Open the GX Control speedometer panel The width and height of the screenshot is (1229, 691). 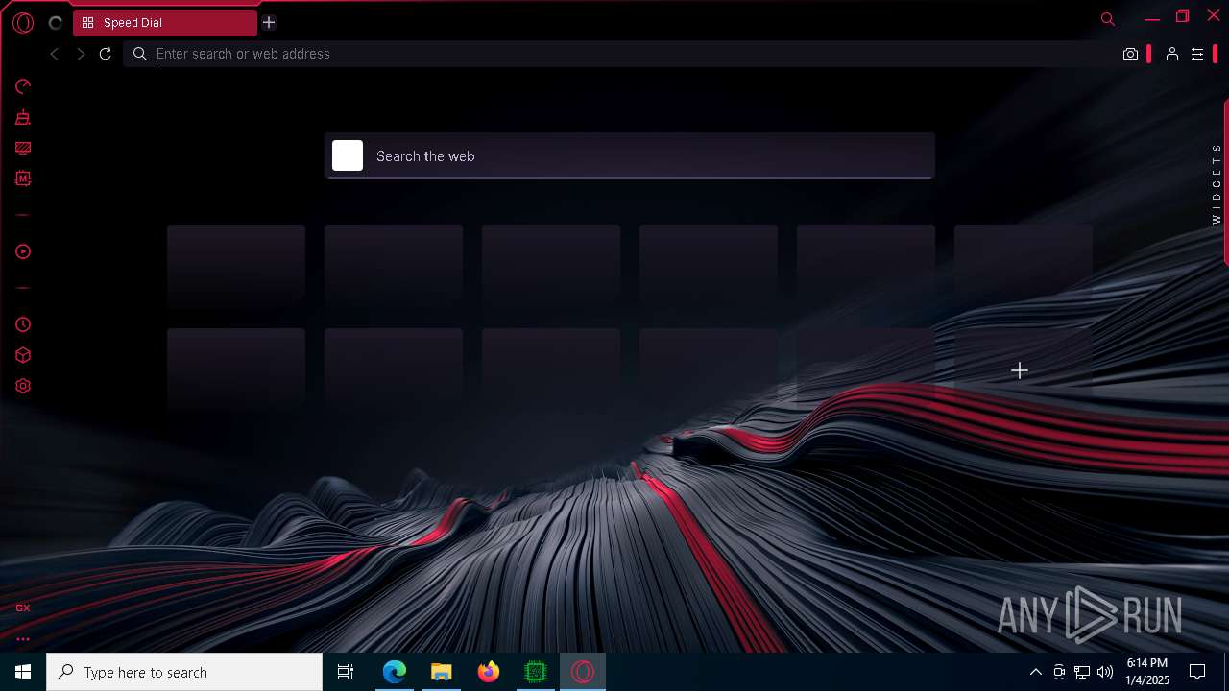23,86
